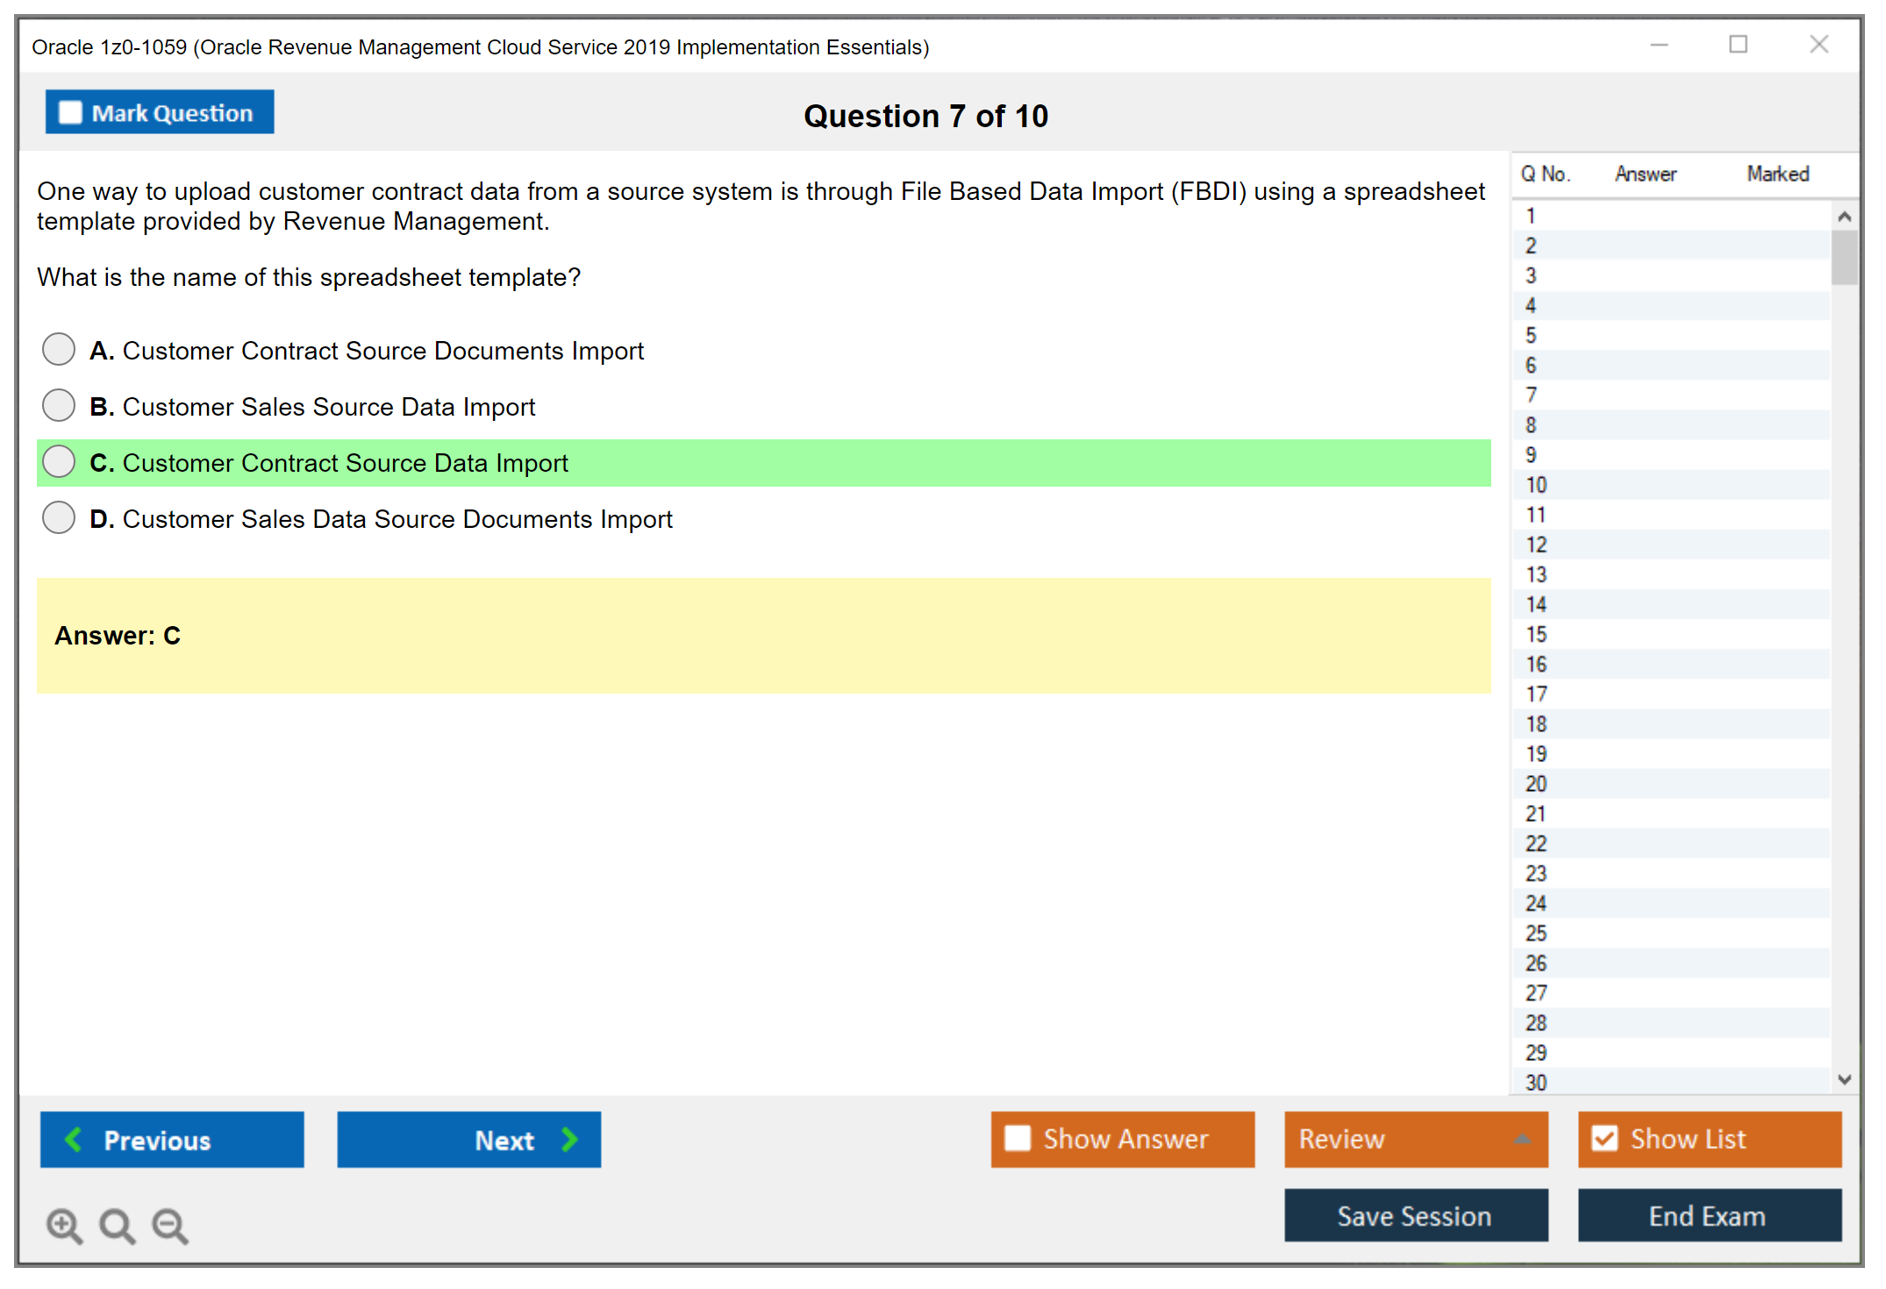Screen dimensions: 1886x1289
Task: Click the Save Session button
Action: tap(1415, 1215)
